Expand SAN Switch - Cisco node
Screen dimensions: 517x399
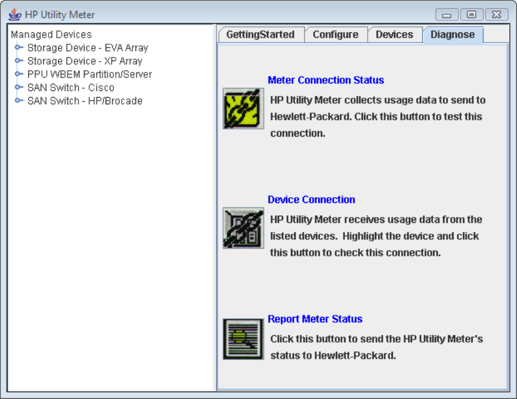[19, 87]
